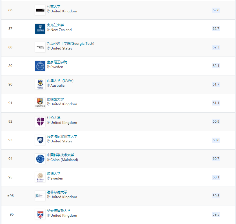Open the 圣安德鲁斯大学 link

[x=59, y=211]
